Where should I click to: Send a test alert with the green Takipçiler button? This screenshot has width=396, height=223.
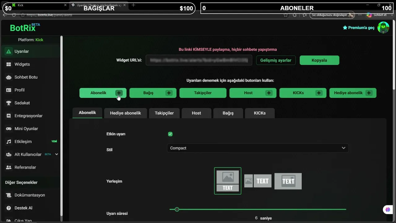[203, 93]
